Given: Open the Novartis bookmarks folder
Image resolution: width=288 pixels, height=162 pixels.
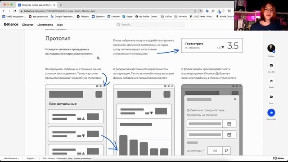Looking at the screenshot, I should pyautogui.click(x=180, y=17).
